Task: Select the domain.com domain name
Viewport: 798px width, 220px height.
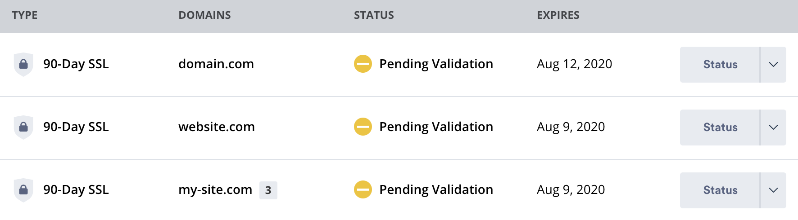Action: tap(216, 64)
